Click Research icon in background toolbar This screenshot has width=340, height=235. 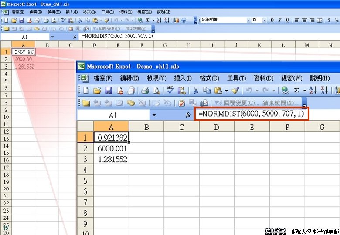tap(70, 20)
